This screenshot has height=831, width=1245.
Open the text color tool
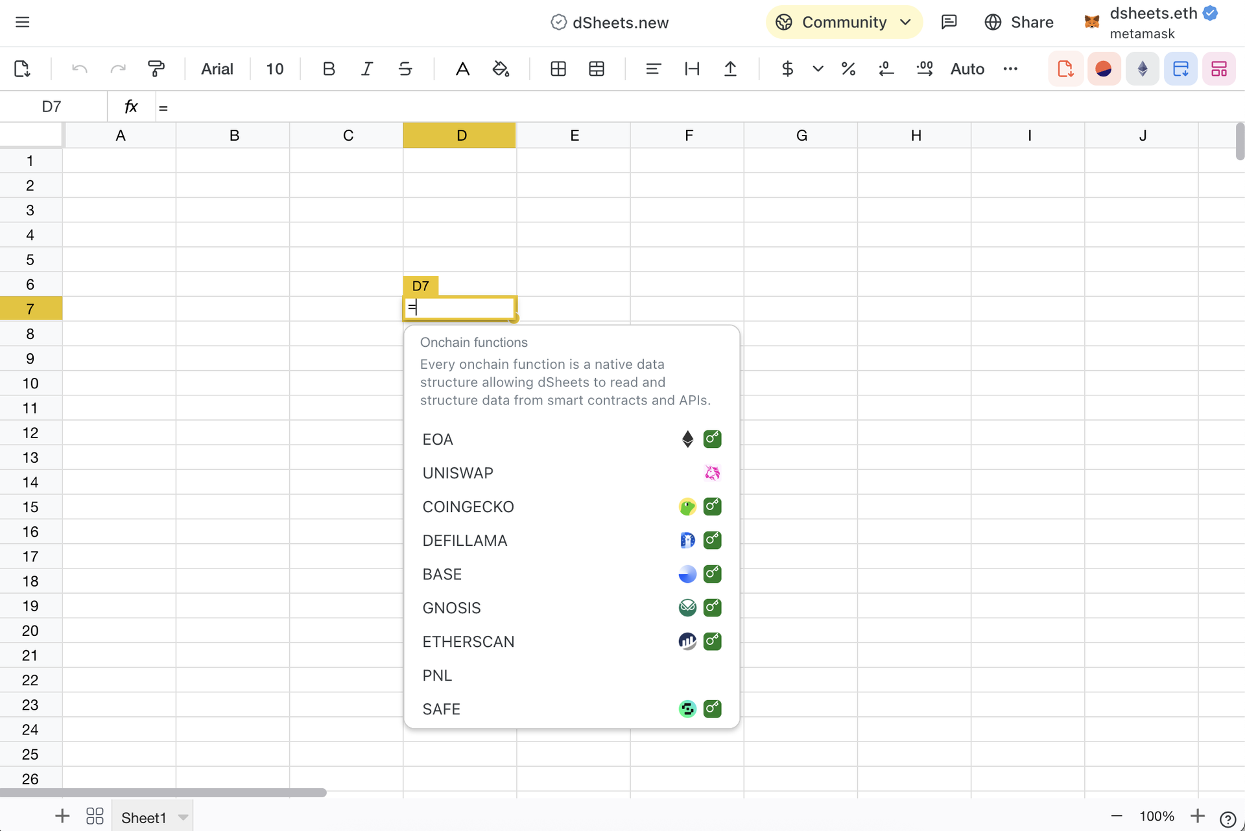(x=462, y=69)
